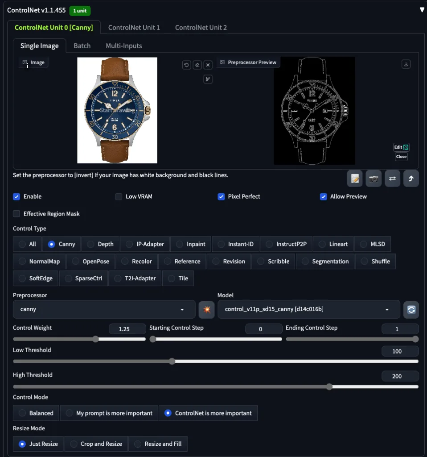The image size is (427, 457).
Task: Open the Preprocessor dropdown showing canny
Action: pos(104,309)
